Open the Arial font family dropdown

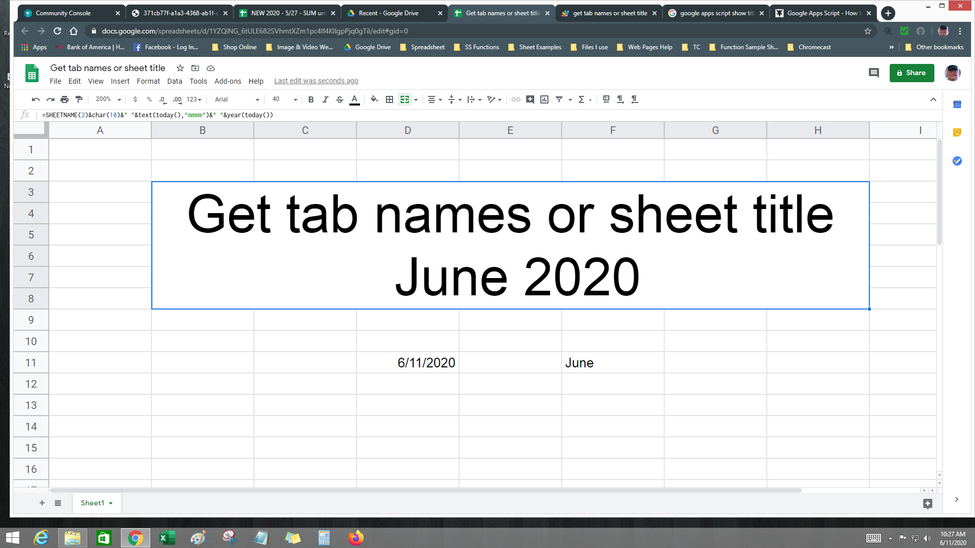coord(235,99)
